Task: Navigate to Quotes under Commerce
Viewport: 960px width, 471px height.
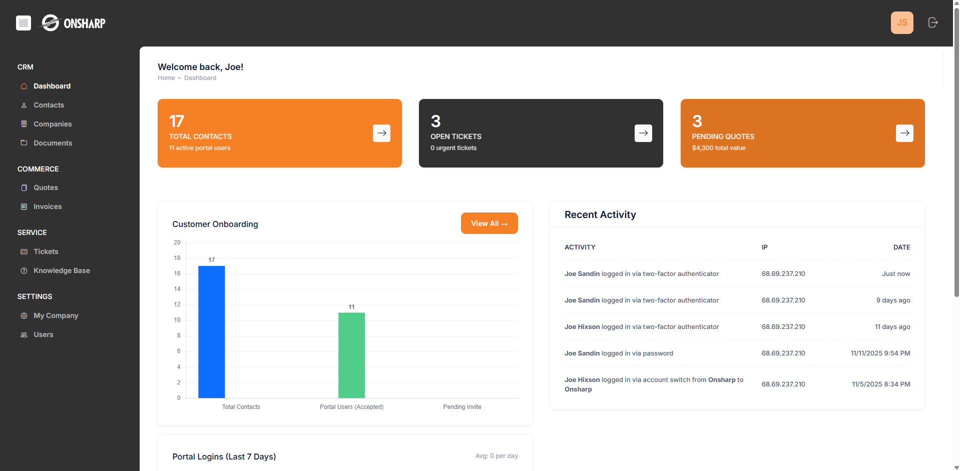Action: click(x=46, y=187)
